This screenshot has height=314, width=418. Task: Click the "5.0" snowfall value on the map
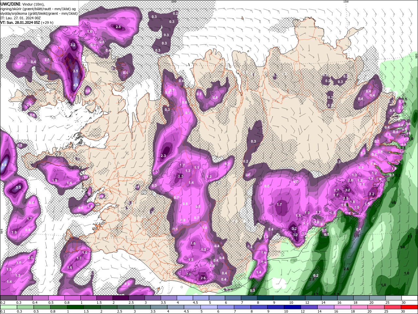point(4,165)
